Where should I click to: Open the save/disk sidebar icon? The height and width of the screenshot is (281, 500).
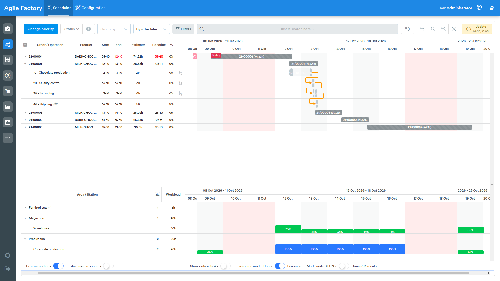[8, 60]
